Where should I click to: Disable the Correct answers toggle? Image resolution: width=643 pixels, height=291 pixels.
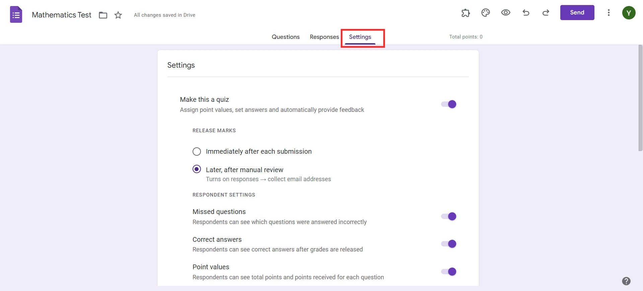pyautogui.click(x=449, y=244)
